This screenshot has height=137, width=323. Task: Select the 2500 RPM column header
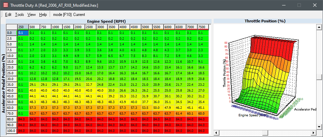90,27
